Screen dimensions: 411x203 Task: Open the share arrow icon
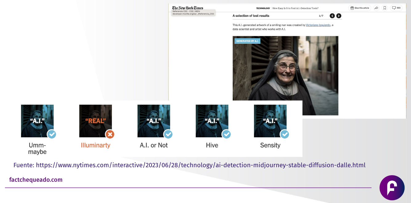point(376,8)
